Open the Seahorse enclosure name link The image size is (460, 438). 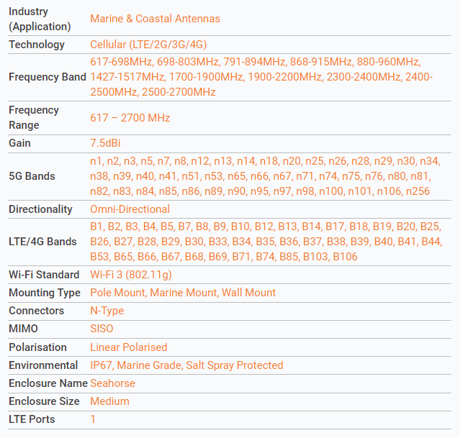[112, 383]
